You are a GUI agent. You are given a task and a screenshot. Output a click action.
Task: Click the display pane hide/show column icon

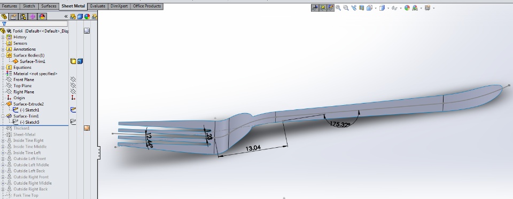click(73, 17)
